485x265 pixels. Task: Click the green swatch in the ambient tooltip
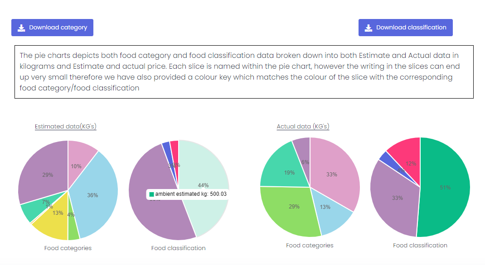tap(152, 194)
